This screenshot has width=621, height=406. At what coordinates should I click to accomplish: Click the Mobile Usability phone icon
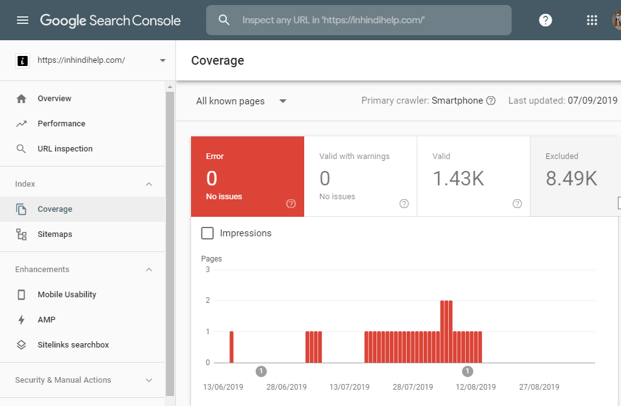[21, 295]
